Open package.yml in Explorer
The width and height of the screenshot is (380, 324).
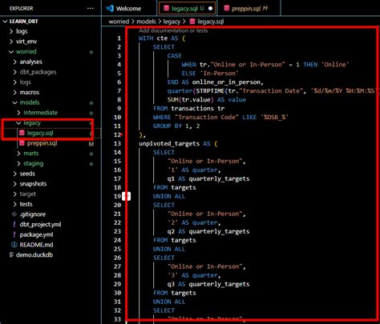pos(36,234)
